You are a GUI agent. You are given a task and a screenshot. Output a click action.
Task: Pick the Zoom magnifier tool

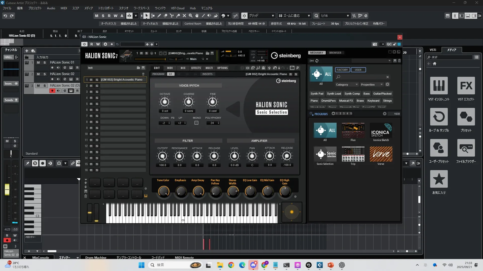coord(190,16)
